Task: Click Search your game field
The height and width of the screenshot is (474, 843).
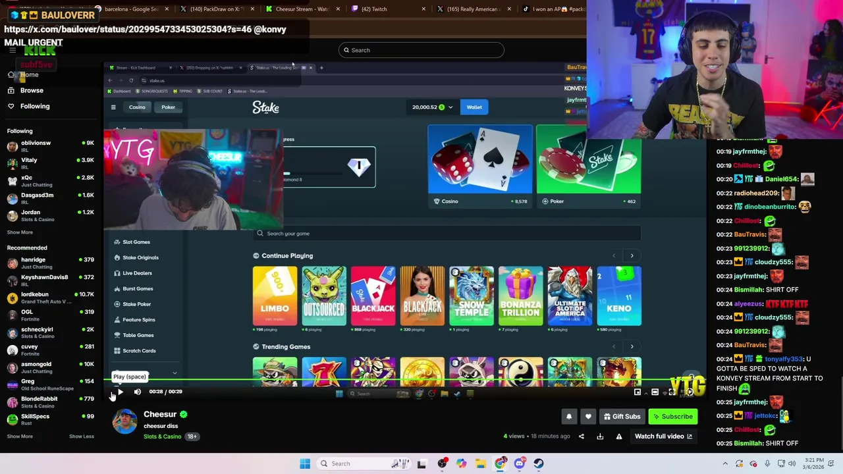Action: click(447, 233)
